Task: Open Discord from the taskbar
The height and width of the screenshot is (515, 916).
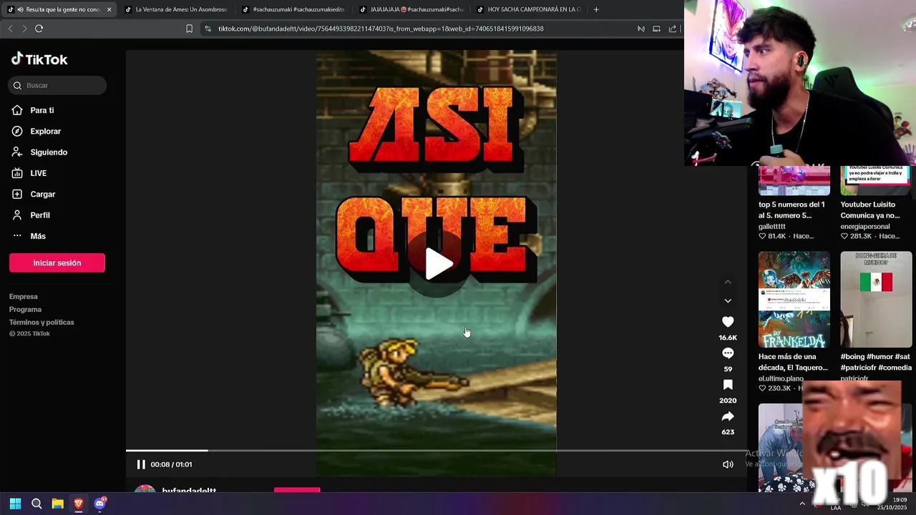Action: pos(100,504)
